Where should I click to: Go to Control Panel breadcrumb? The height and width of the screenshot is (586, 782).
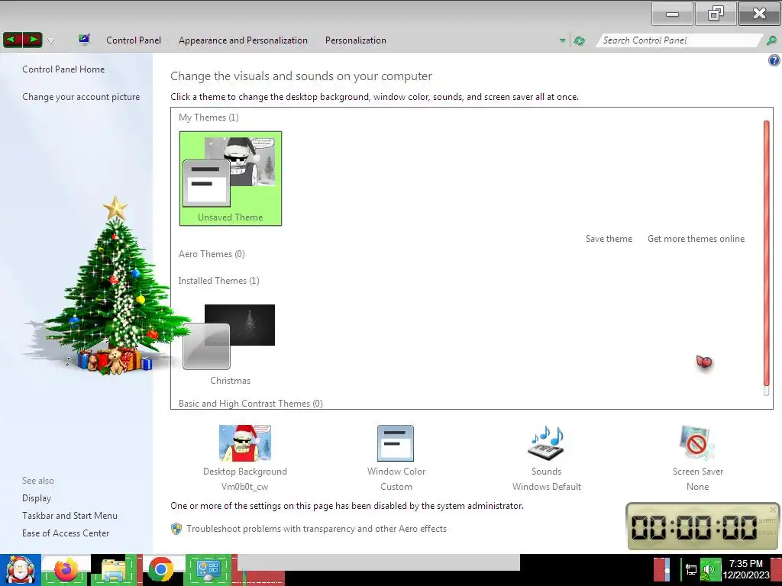[133, 40]
